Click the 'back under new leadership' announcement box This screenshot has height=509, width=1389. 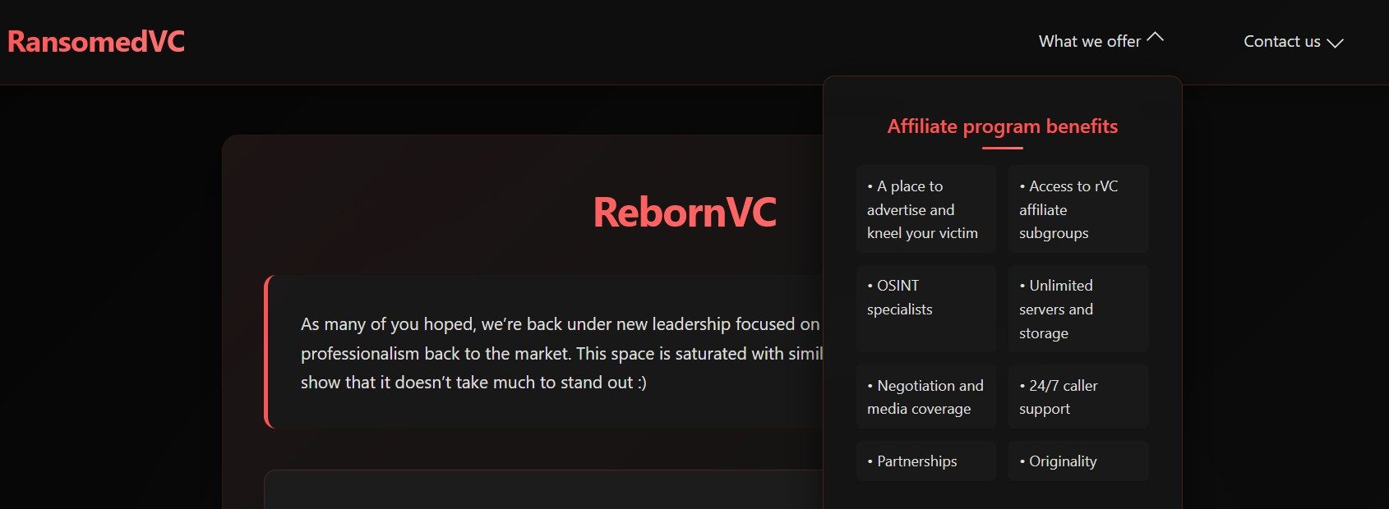[x=543, y=352]
